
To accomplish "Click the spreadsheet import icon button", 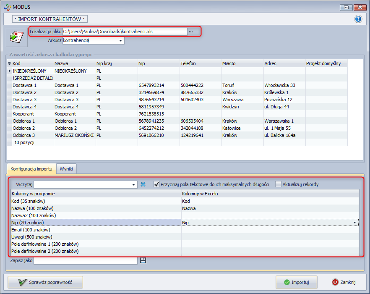I will pyautogui.click(x=16, y=37).
